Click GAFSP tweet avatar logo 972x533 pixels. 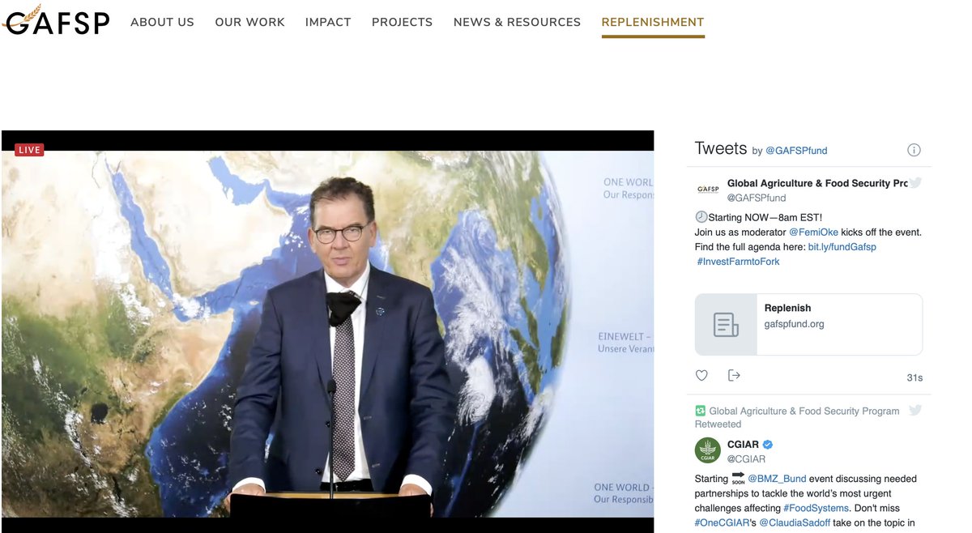point(708,190)
